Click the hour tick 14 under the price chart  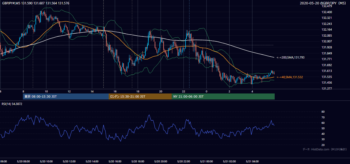pyautogui.click(x=92, y=91)
